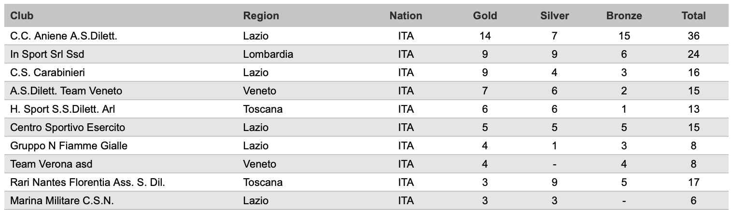
Task: Select the C.C. Aniene A.S.Dilett. club row
Action: pyautogui.click(x=366, y=36)
